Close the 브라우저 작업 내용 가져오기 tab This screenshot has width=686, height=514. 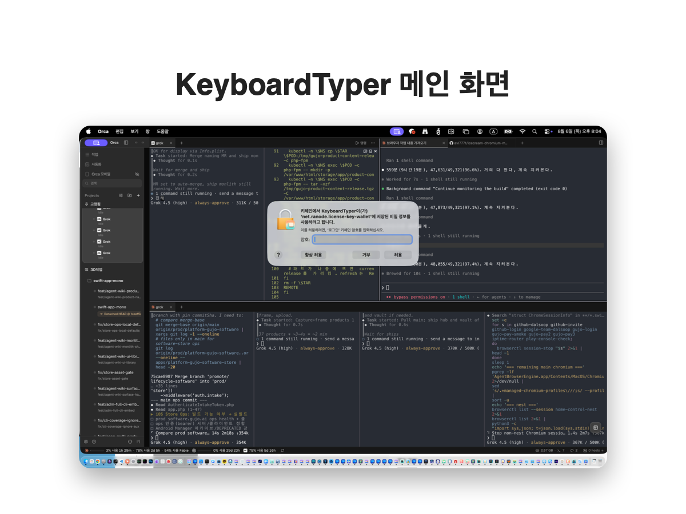tap(444, 143)
